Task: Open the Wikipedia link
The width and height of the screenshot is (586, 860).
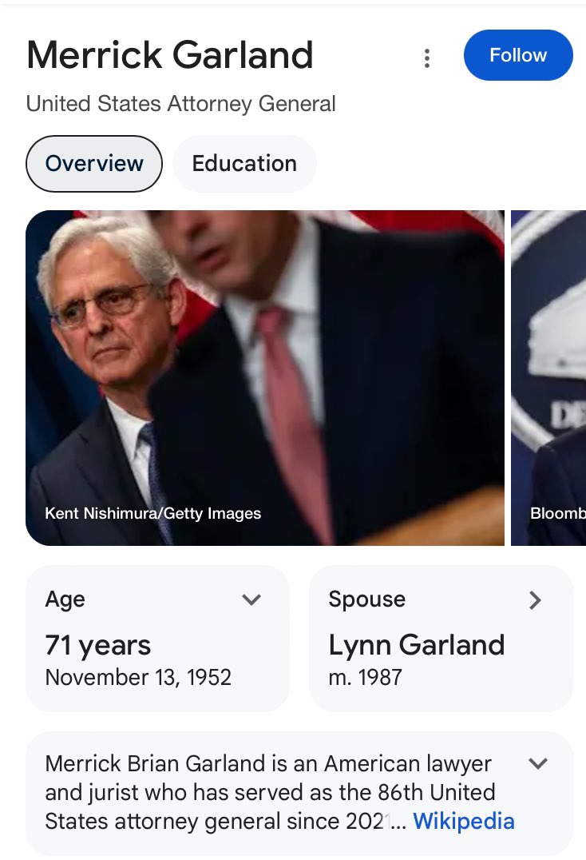Action: pyautogui.click(x=463, y=821)
